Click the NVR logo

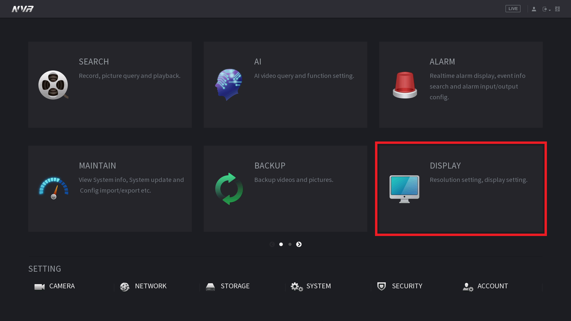click(x=23, y=9)
